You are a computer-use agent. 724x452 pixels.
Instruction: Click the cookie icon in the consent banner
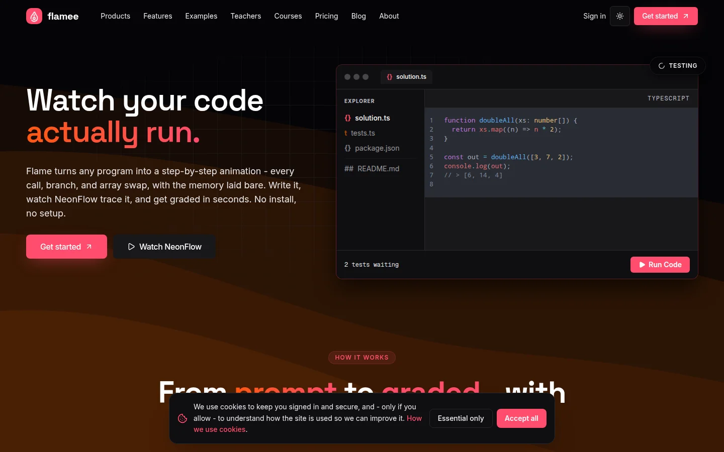(x=183, y=418)
